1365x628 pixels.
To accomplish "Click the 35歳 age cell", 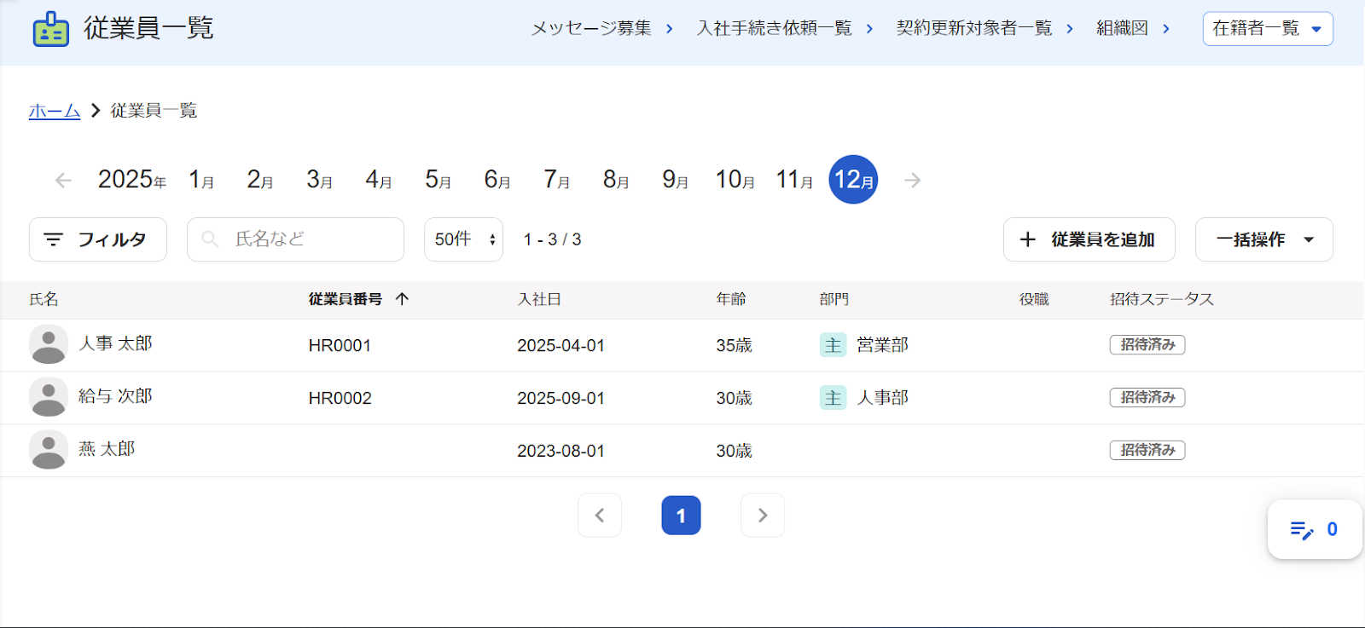I will pyautogui.click(x=734, y=346).
